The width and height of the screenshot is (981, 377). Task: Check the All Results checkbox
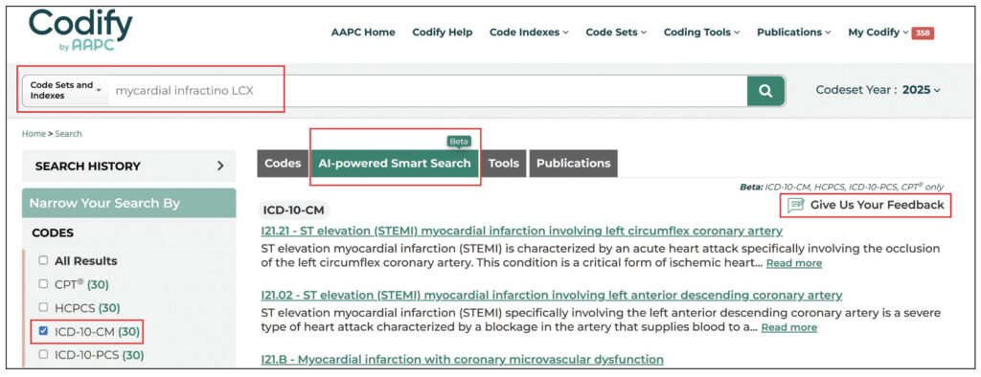pyautogui.click(x=43, y=260)
